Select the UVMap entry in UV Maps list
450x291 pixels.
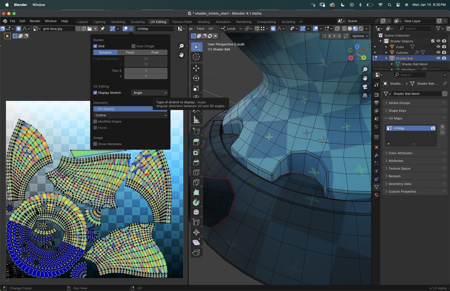click(x=411, y=128)
